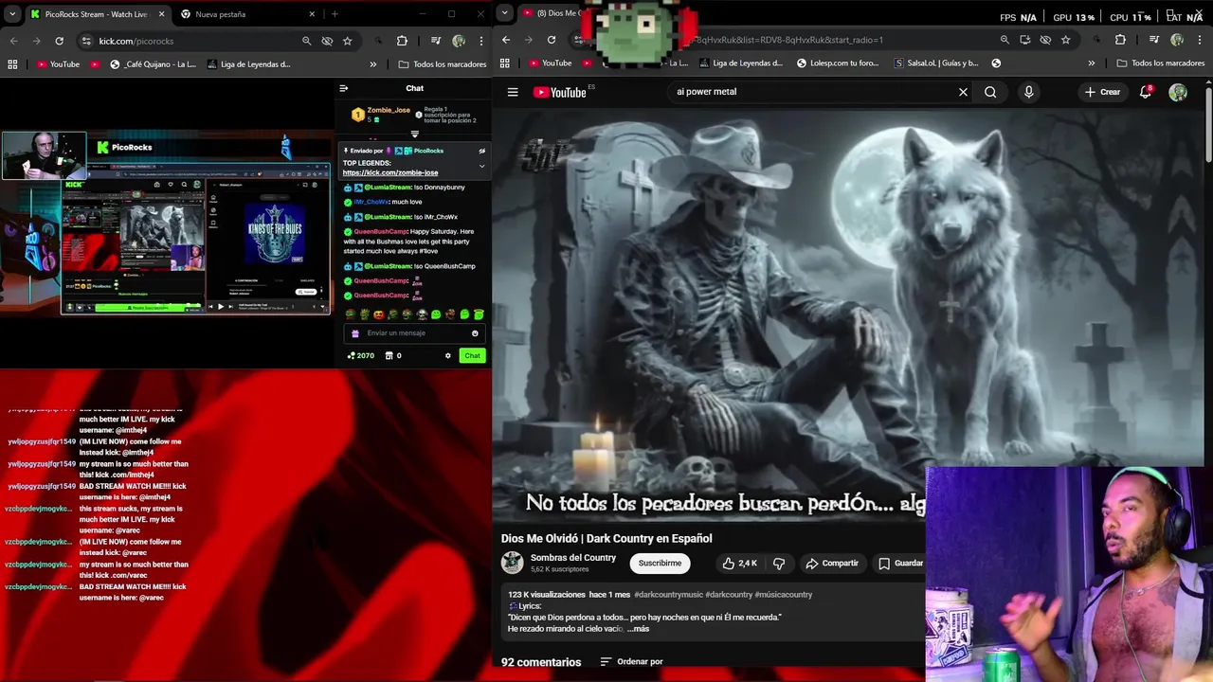The width and height of the screenshot is (1213, 682).
Task: Open site info icon in Kick address bar
Action: coord(86,41)
